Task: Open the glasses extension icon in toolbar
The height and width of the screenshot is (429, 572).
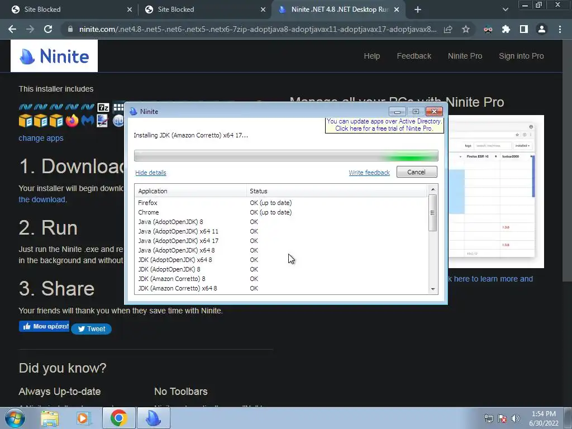Action: pyautogui.click(x=488, y=30)
